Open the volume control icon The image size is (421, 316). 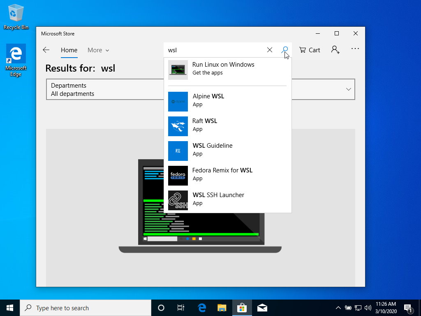pos(368,308)
